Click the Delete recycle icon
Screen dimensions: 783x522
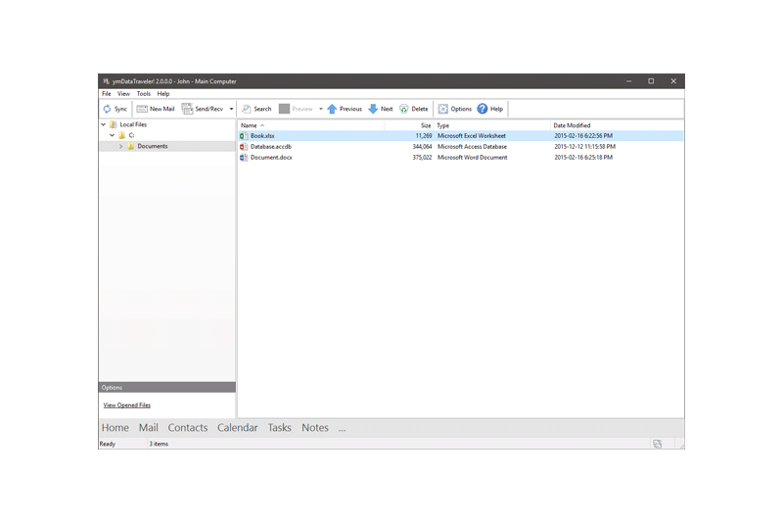click(403, 109)
